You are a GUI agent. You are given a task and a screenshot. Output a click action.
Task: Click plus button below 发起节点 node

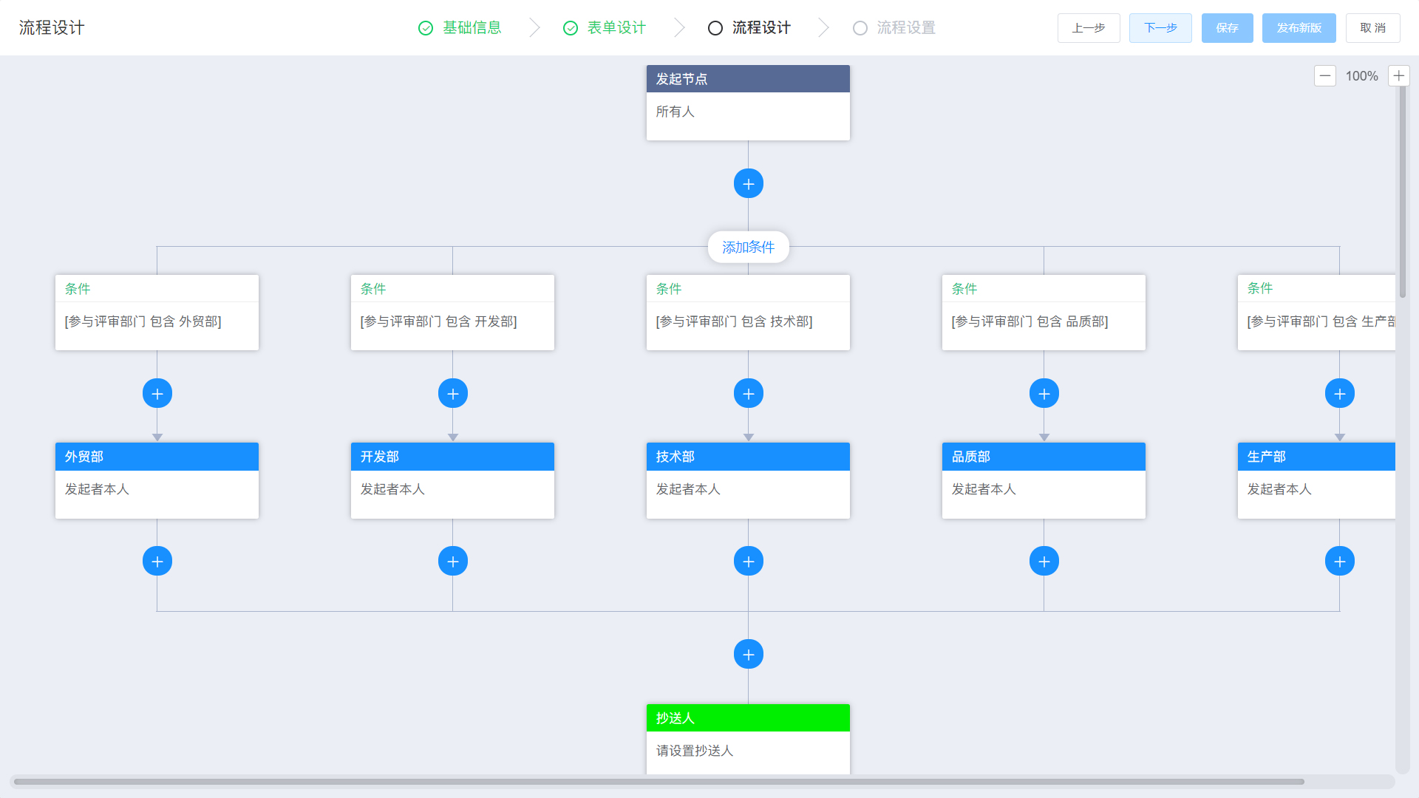(x=748, y=184)
